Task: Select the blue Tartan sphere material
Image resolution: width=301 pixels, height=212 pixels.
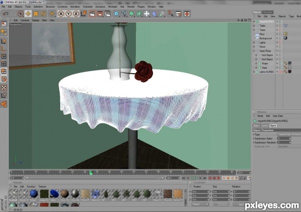Action: tap(34, 194)
